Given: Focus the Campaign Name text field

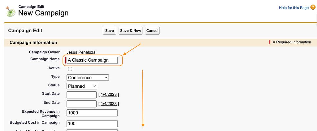Looking at the screenshot, I should click(92, 60).
